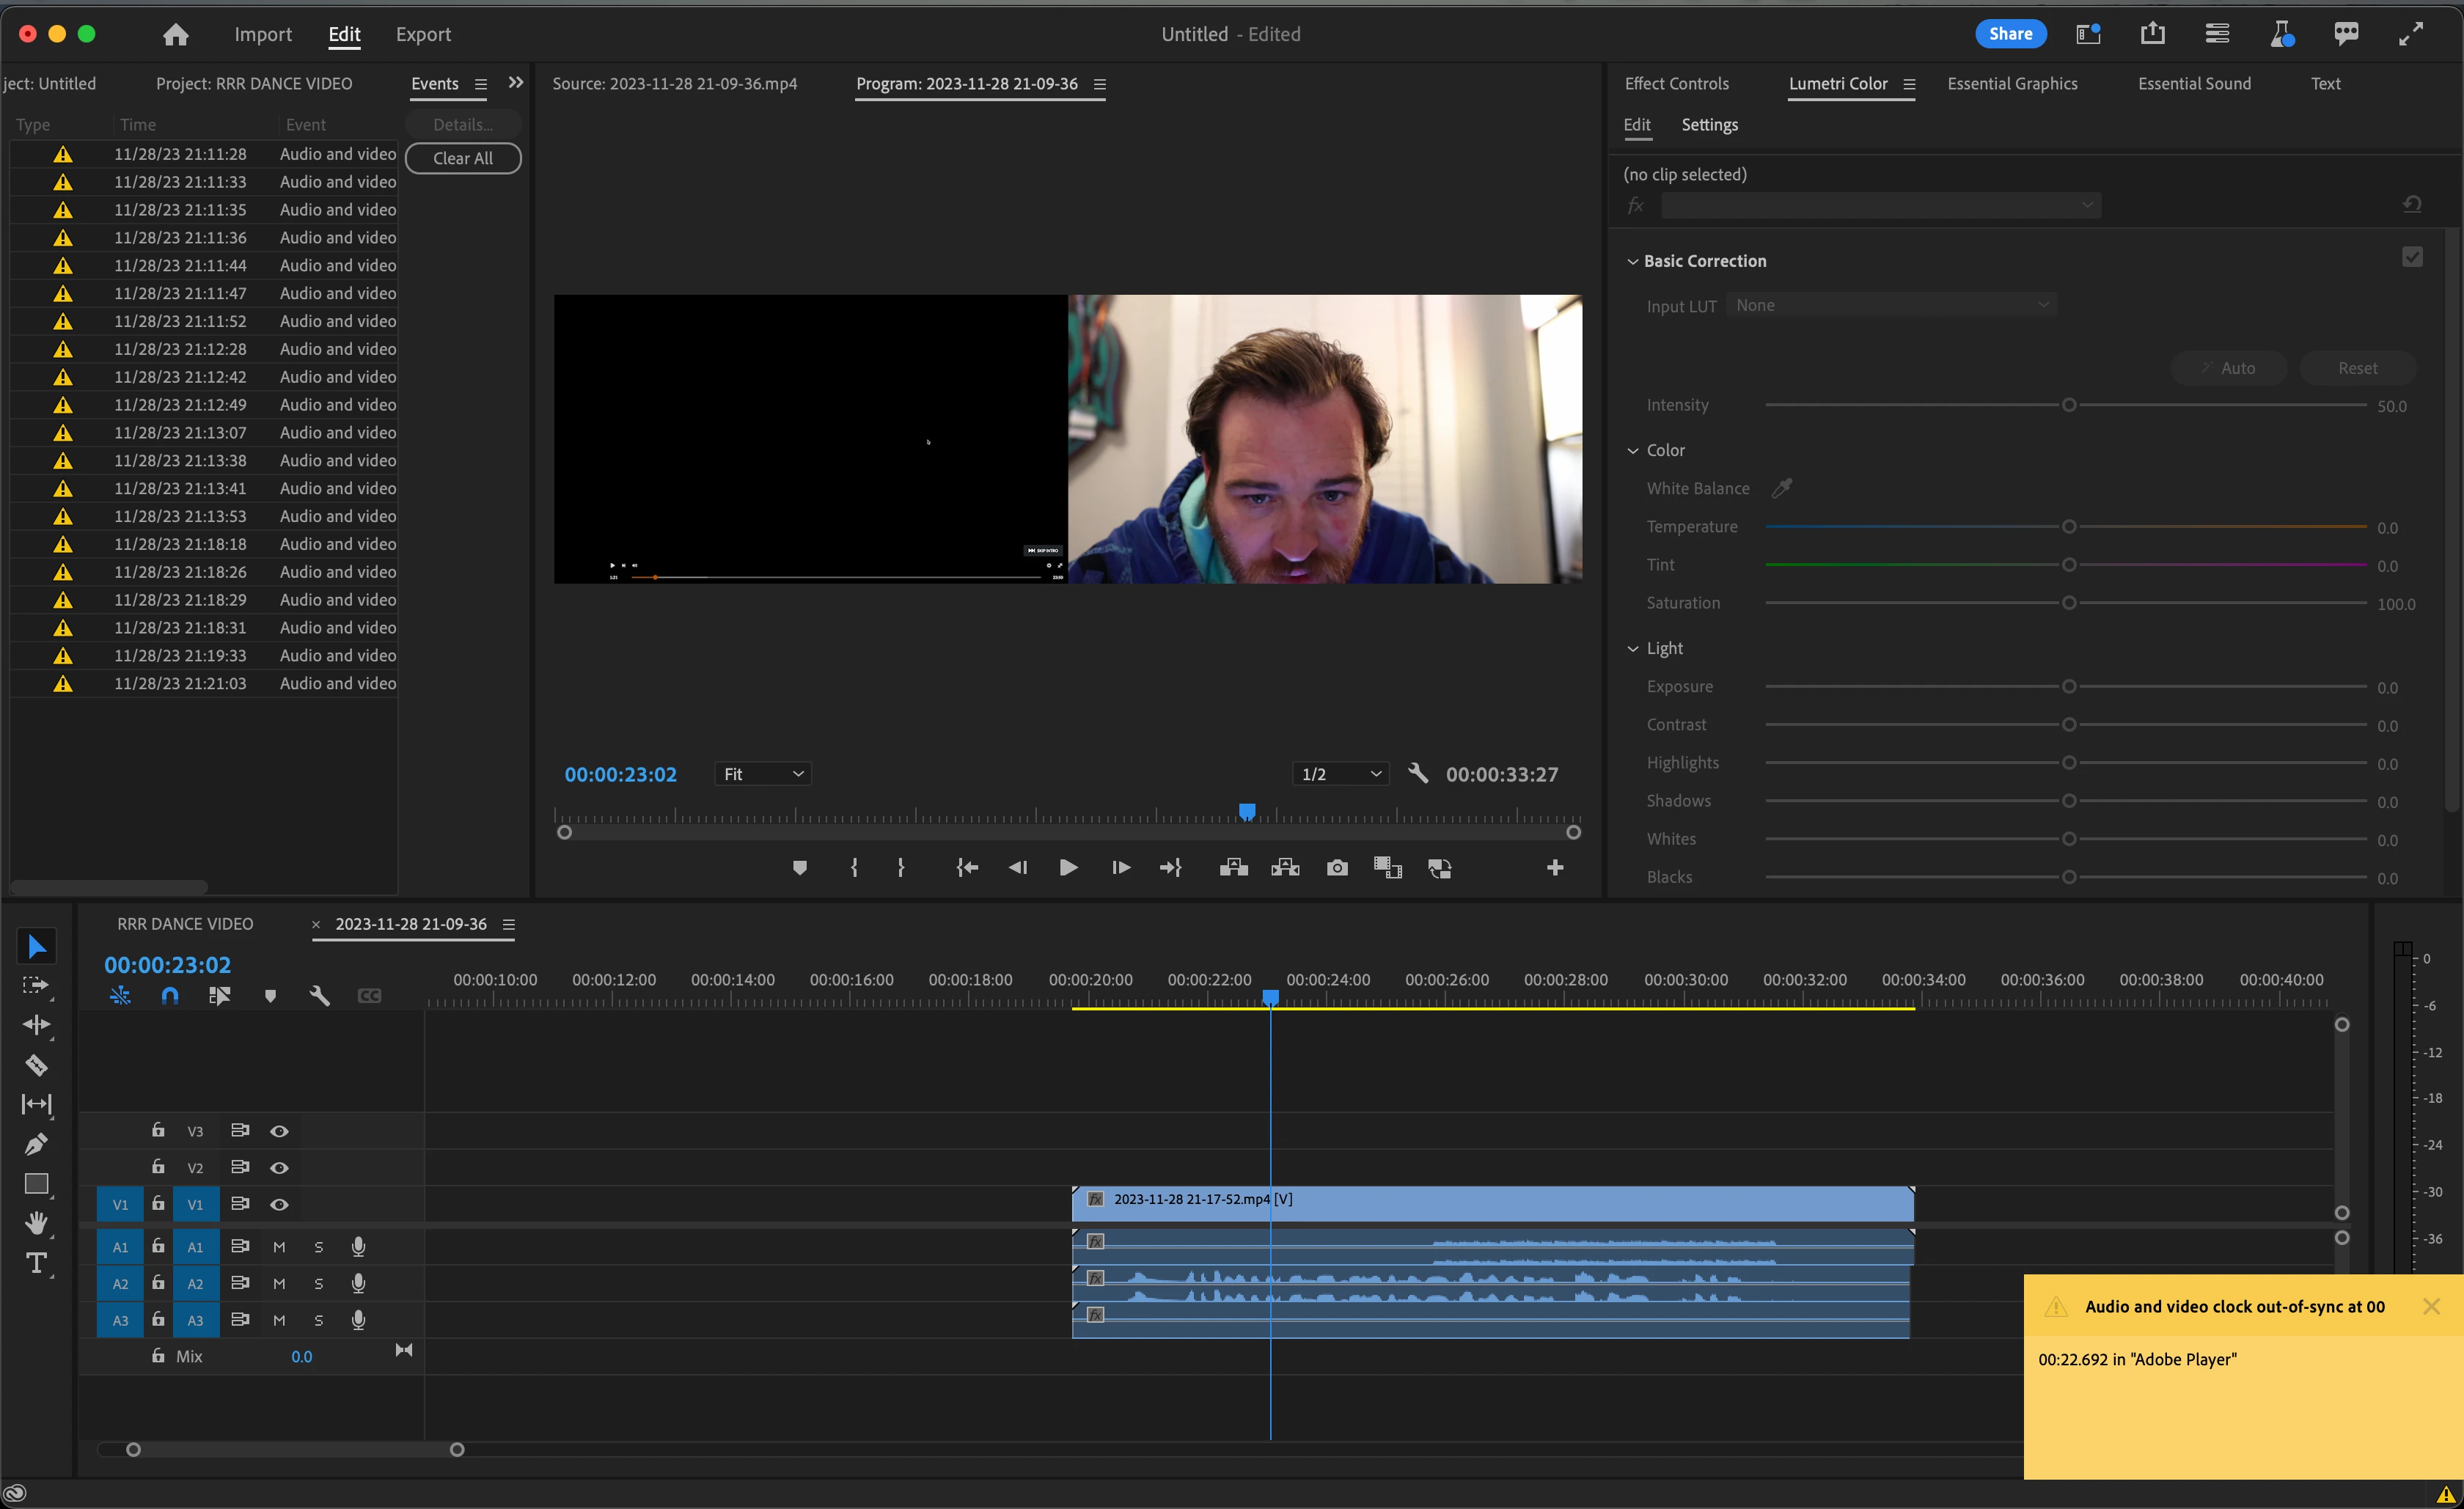Toggle timeline snapping magnet icon
The height and width of the screenshot is (1509, 2464).
170,996
